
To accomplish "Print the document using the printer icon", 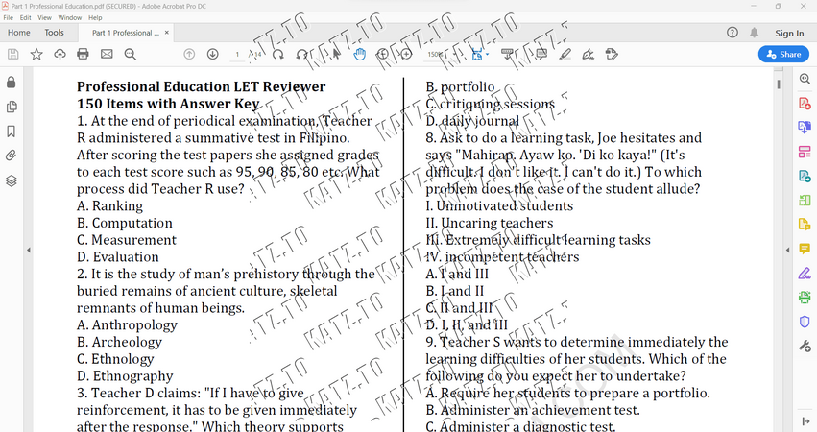I will click(83, 54).
